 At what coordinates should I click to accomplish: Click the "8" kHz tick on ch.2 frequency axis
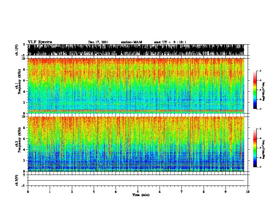tap(25, 128)
